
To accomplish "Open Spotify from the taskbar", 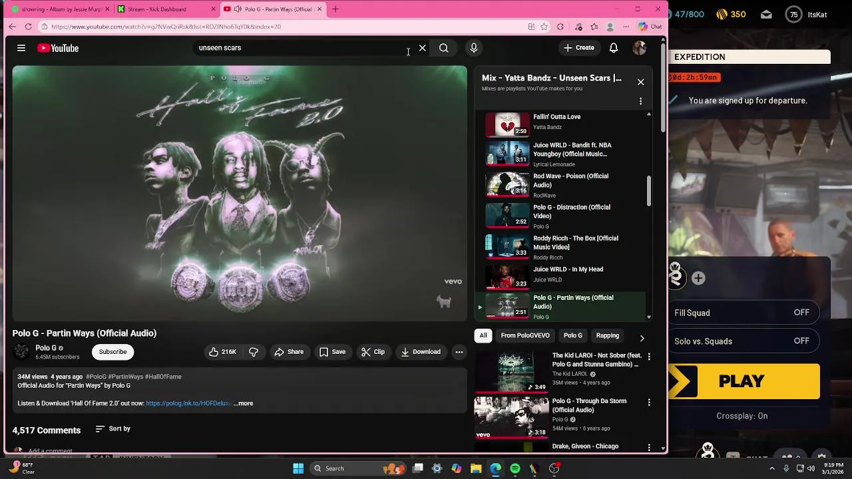I will click(x=515, y=468).
